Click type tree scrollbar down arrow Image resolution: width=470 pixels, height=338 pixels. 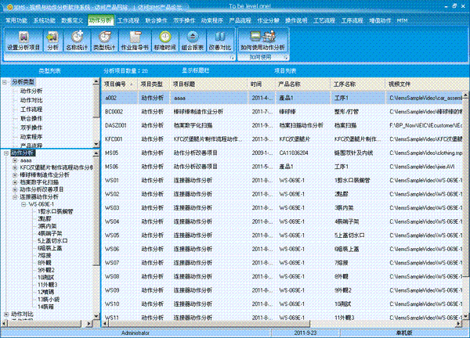[x=96, y=144]
